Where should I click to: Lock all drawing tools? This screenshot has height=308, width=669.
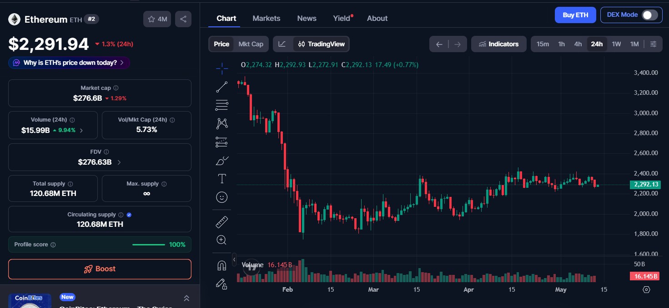(222, 284)
